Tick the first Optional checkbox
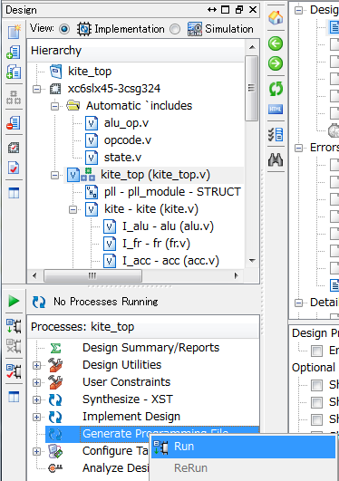Image resolution: width=339 pixels, height=481 pixels. [x=317, y=385]
